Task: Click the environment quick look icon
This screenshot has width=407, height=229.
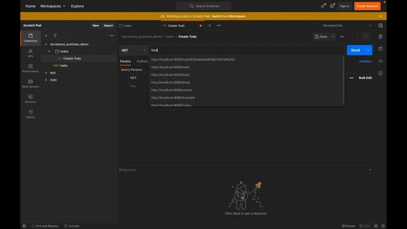Action: 380,25
